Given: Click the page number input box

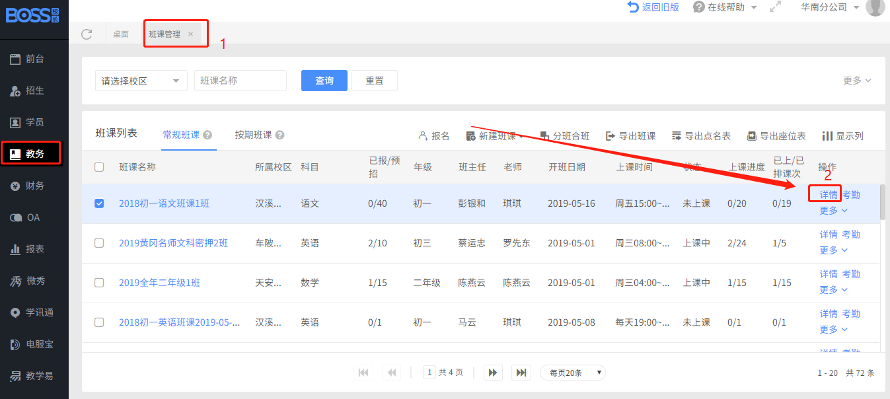Looking at the screenshot, I should (429, 373).
